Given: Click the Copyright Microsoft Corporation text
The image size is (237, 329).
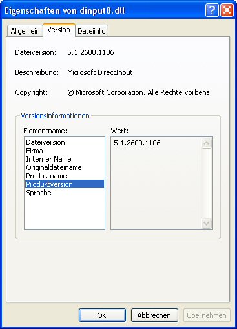Looking at the screenshot, I should click(138, 92).
